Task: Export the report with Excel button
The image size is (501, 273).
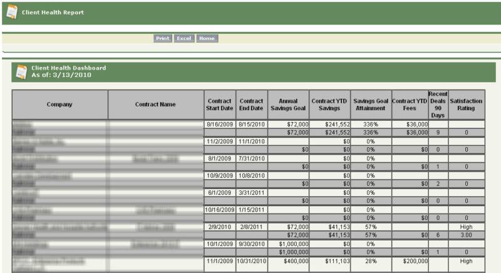Action: [x=184, y=38]
